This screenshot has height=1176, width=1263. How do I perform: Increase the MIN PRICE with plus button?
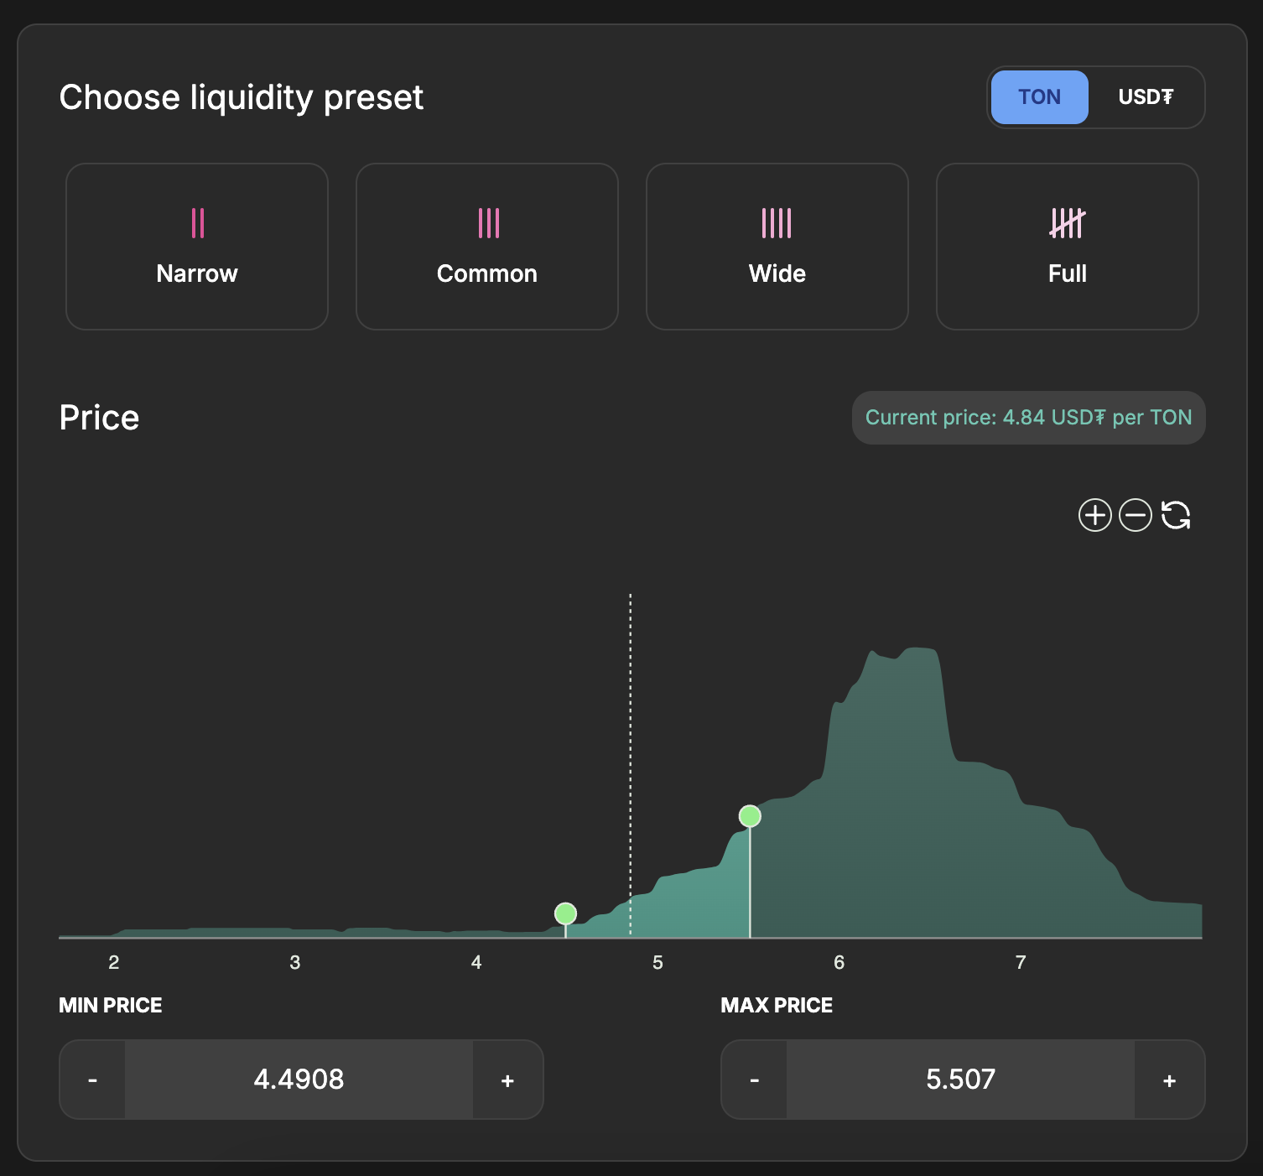[507, 1080]
